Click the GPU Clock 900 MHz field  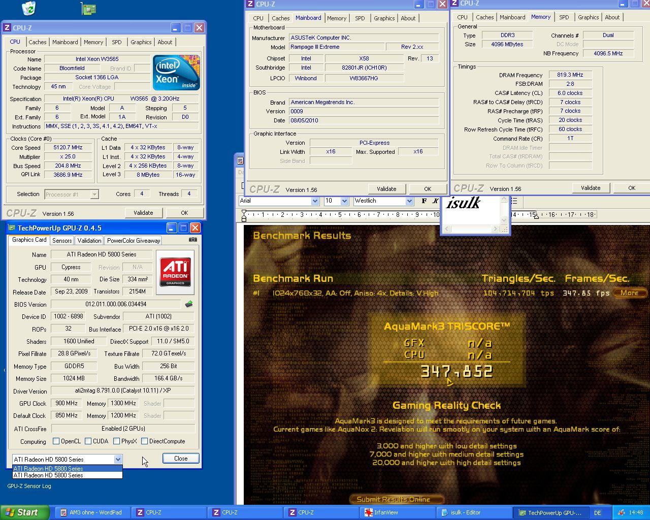67,403
